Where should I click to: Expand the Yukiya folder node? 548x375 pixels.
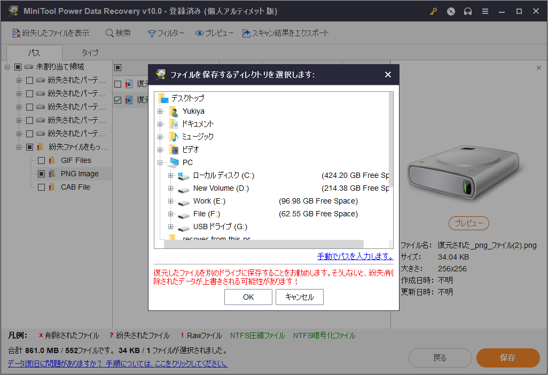coord(160,111)
